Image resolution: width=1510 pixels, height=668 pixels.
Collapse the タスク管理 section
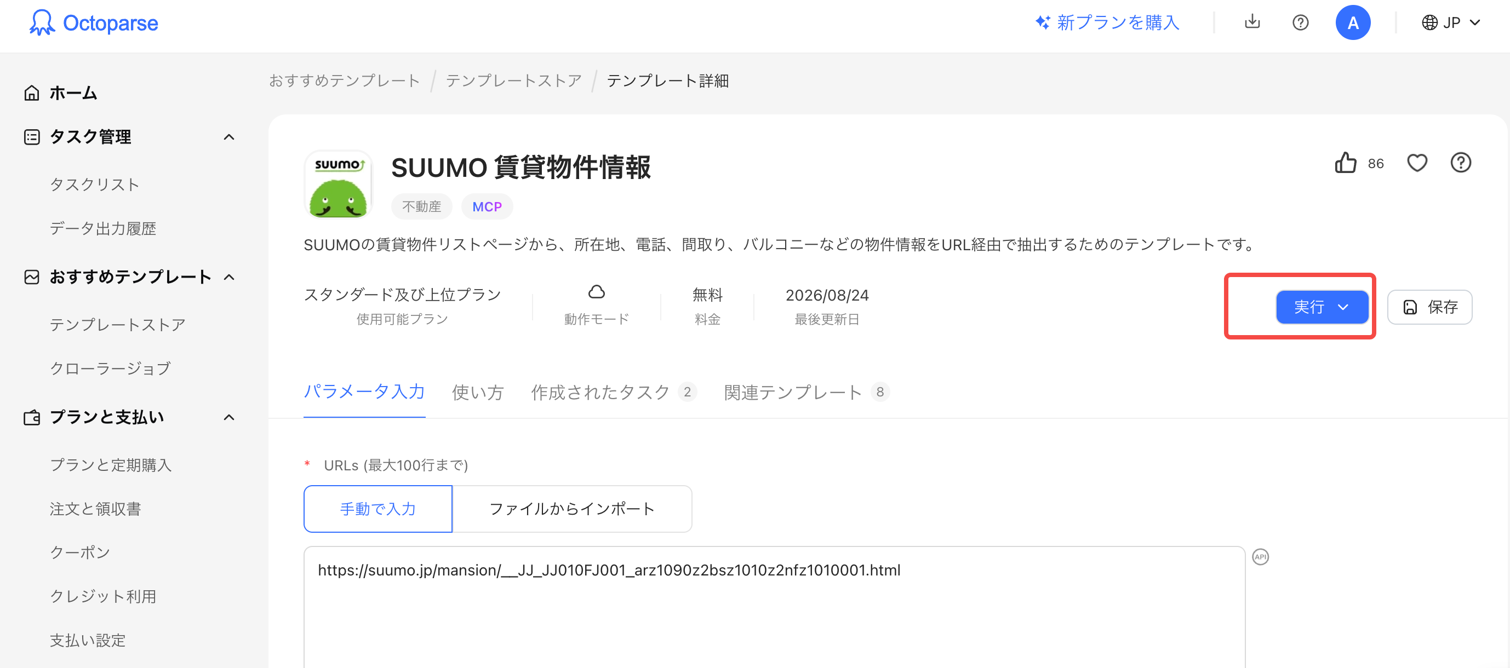point(229,137)
